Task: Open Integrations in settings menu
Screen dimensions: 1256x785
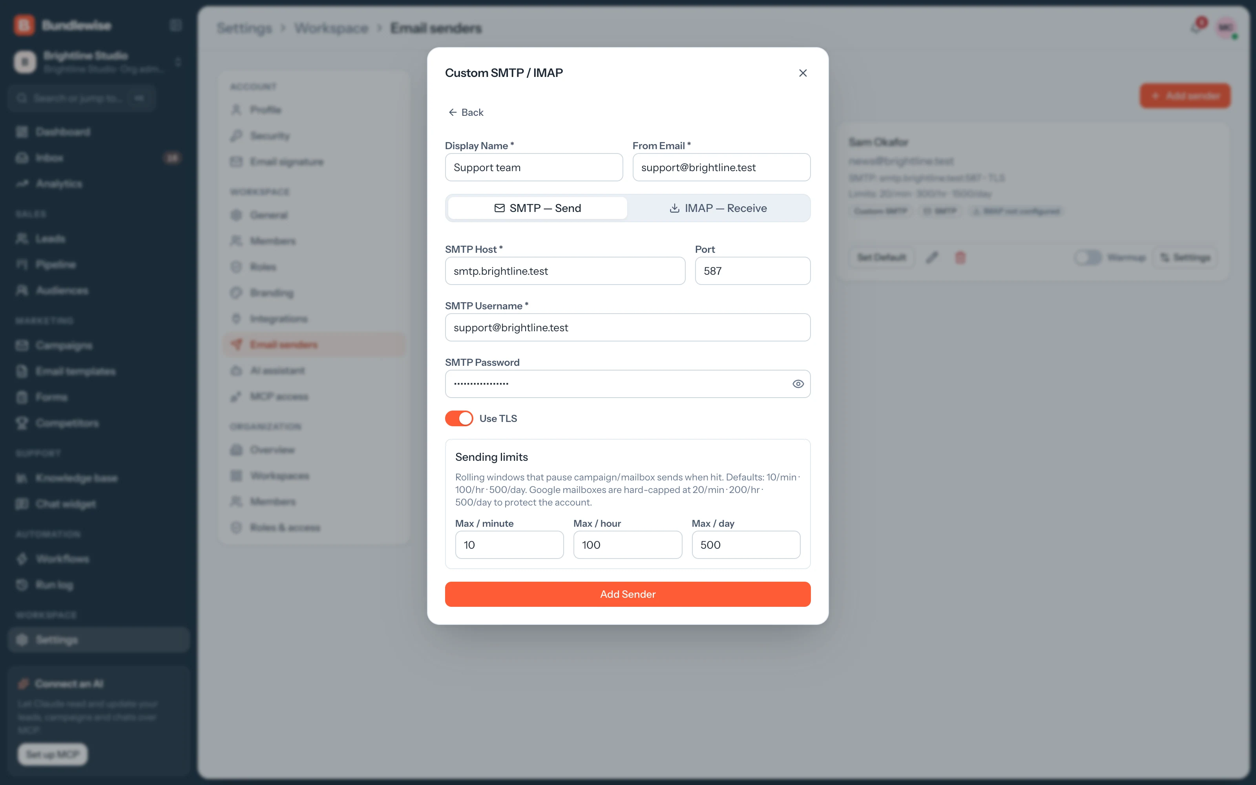Action: coord(314,319)
